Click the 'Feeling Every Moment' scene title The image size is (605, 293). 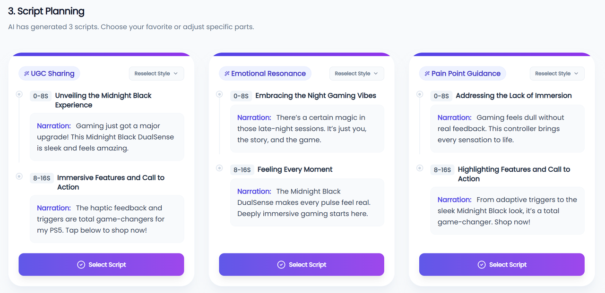click(x=295, y=169)
